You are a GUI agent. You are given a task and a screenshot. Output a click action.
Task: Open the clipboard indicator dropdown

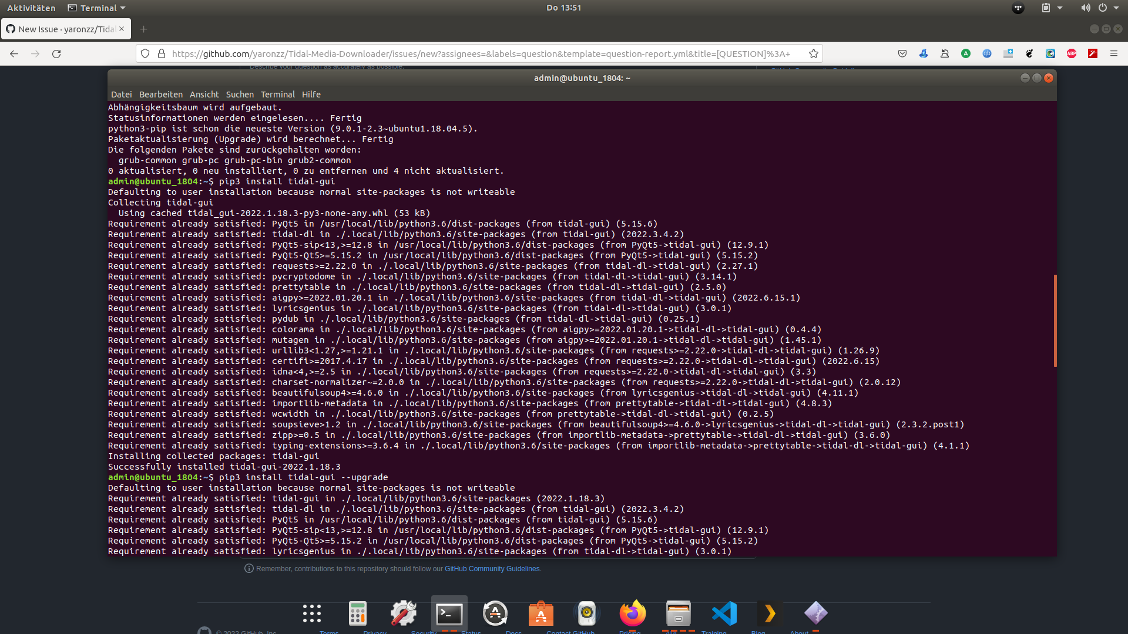[x=1050, y=8]
